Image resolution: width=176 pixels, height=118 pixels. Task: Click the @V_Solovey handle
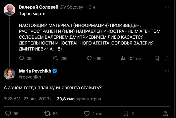(71, 7)
